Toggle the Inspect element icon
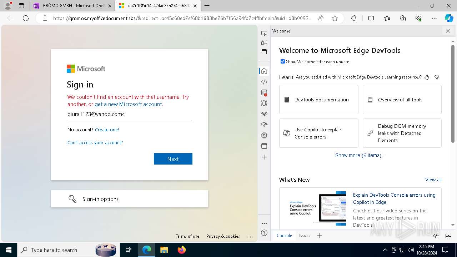The width and height of the screenshot is (457, 257). tap(264, 33)
